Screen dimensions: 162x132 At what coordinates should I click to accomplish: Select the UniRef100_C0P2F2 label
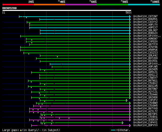[x=145, y=100]
